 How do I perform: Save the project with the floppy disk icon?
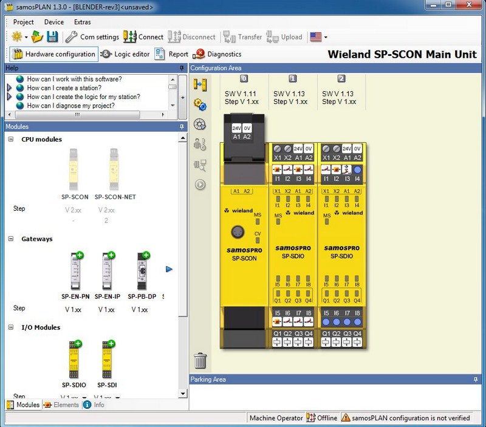[x=52, y=36]
